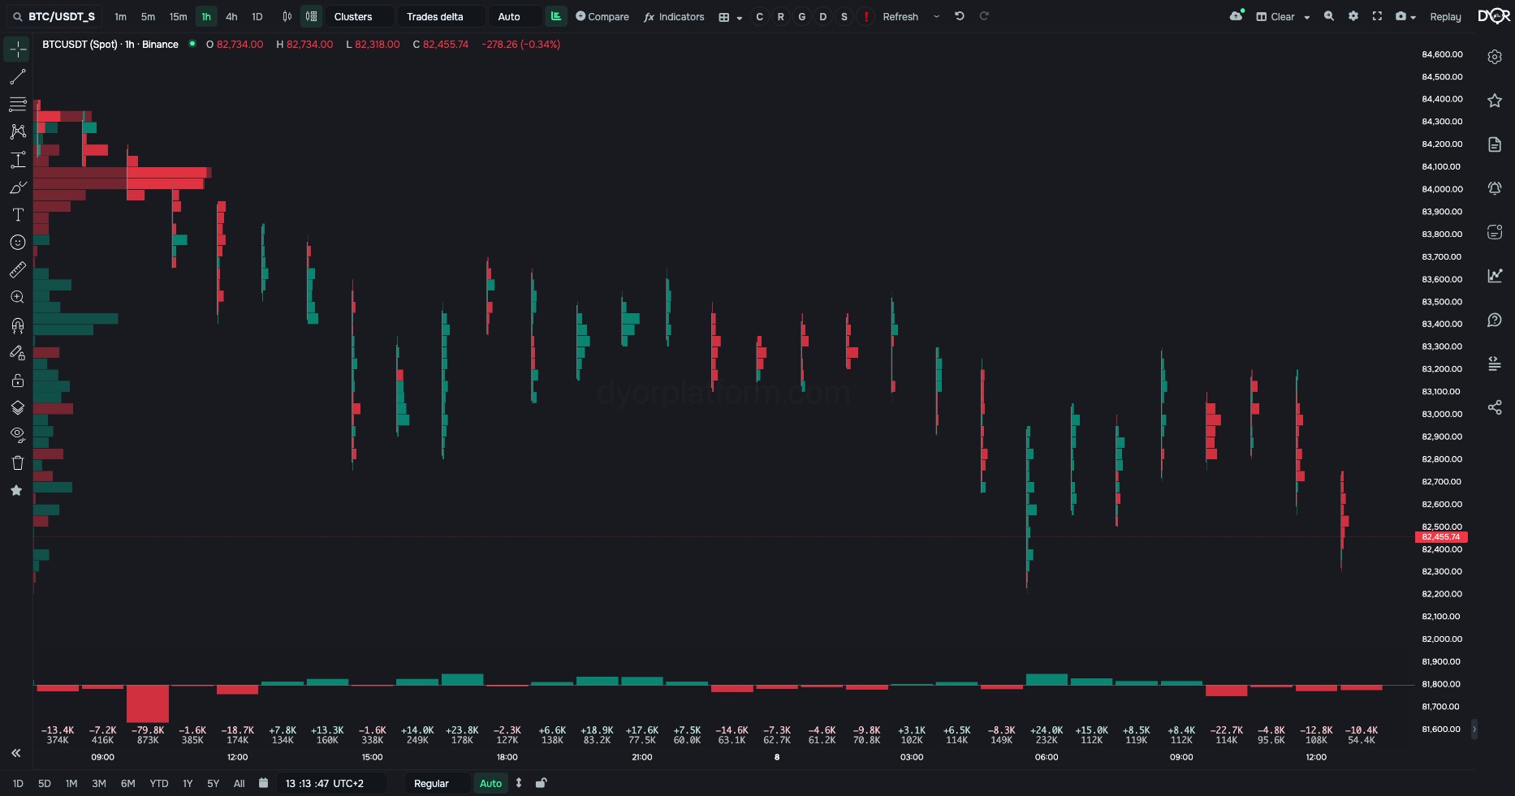1515x796 pixels.
Task: Open the Clusters dropdown
Action: pyautogui.click(x=360, y=16)
